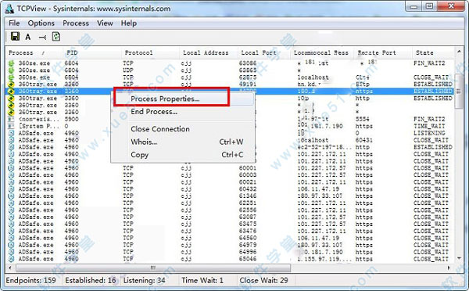469x291 pixels.
Task: Click the ADSafe.exe row with port 61346
Action: (230, 196)
